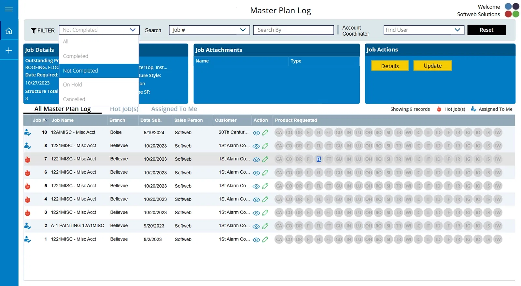
Task: Toggle the CA product badge for job 10
Action: 279,133
